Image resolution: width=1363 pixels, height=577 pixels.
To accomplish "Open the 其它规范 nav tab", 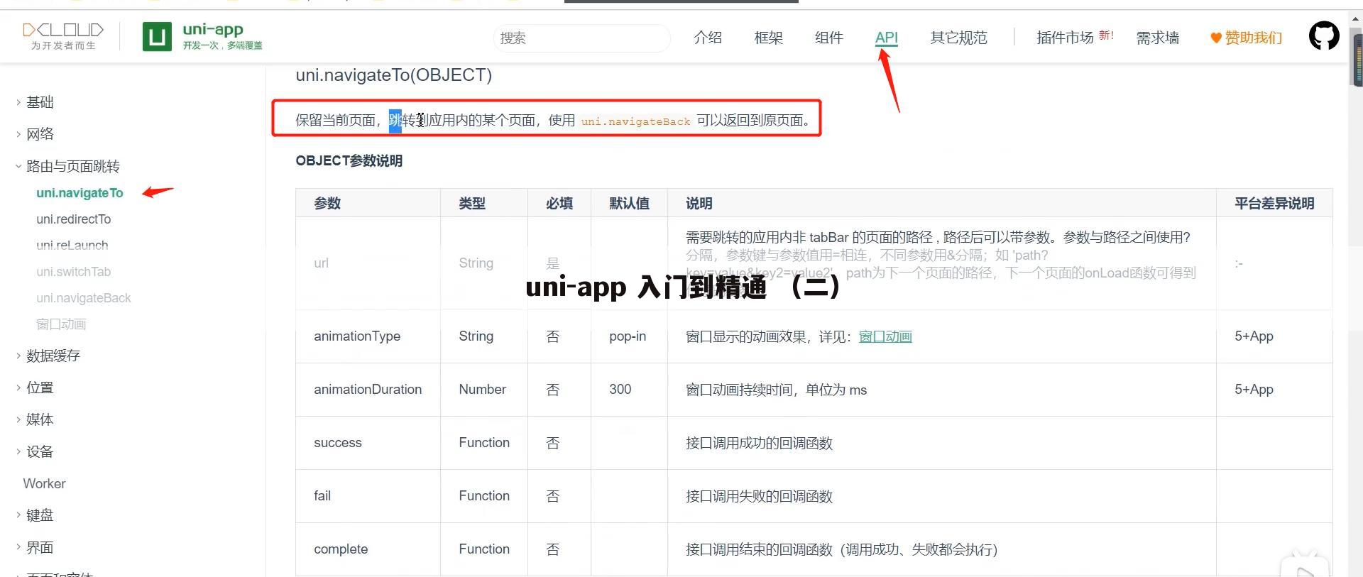I will click(x=958, y=38).
